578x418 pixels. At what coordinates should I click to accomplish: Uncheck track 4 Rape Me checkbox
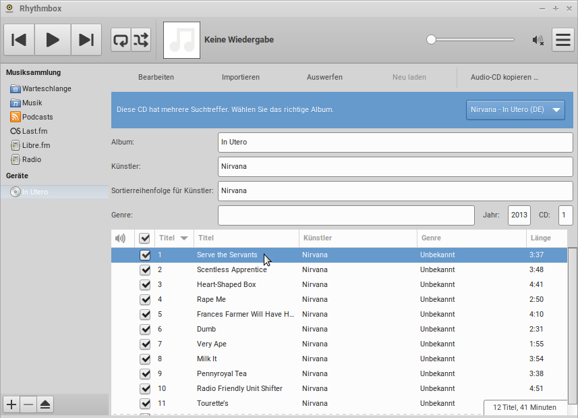(x=145, y=300)
